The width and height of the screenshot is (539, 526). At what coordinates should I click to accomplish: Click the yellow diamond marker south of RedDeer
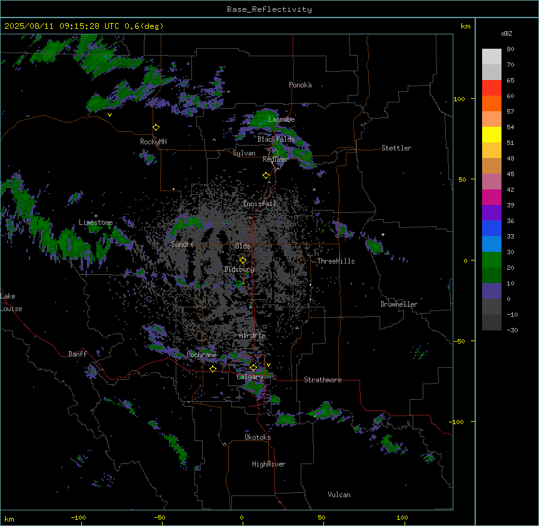(x=266, y=176)
